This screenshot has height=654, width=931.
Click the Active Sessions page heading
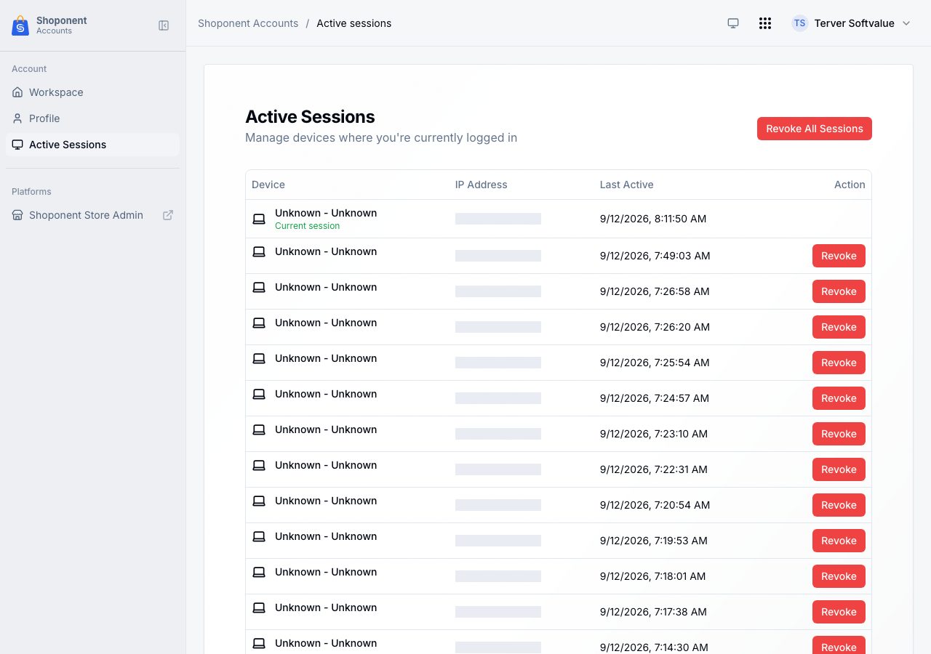click(x=310, y=117)
